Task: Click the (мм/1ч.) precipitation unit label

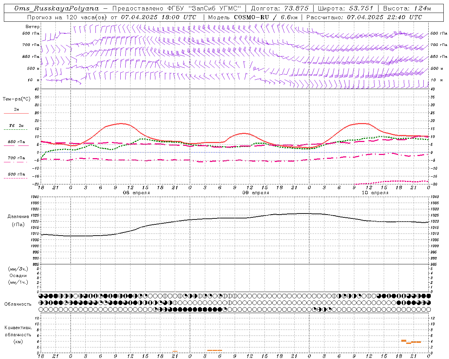Action: coord(18,282)
